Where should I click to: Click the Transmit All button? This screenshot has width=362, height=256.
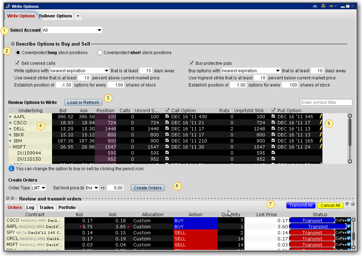pos(301,205)
